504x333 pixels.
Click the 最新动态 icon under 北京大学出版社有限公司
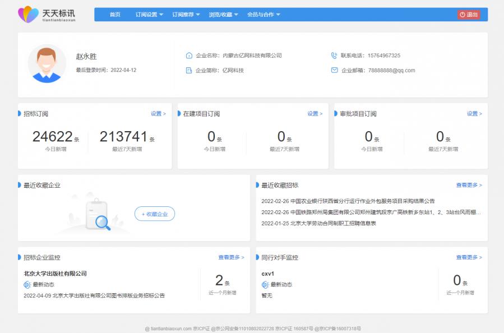(27, 285)
